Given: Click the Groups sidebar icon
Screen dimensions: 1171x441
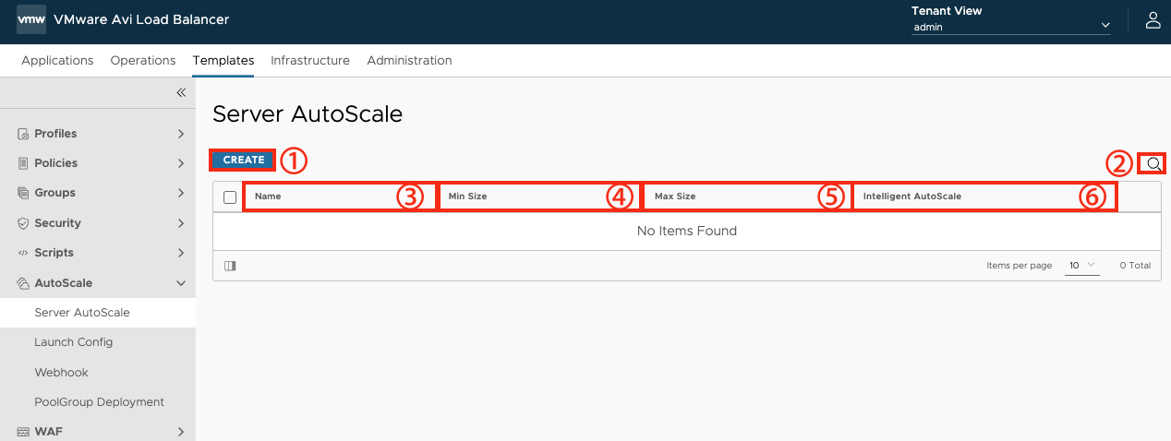Looking at the screenshot, I should [24, 193].
